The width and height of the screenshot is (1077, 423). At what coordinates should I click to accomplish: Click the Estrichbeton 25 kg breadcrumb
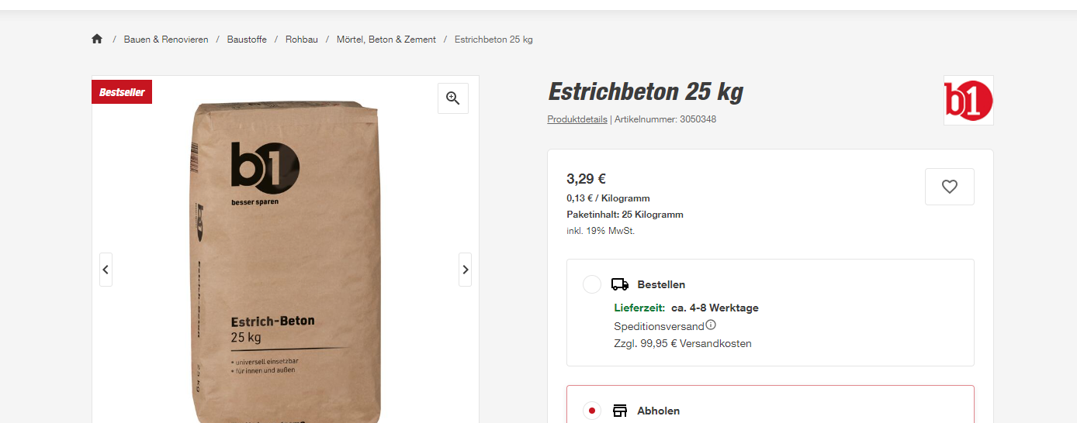pyautogui.click(x=493, y=40)
